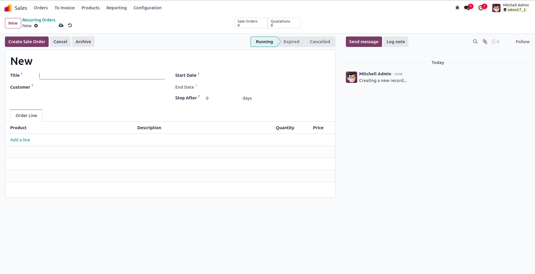Open the Reporting dropdown menu
The height and width of the screenshot is (274, 535).
[116, 8]
